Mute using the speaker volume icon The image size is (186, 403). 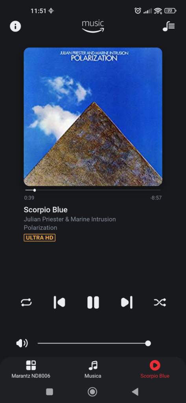pyautogui.click(x=22, y=343)
